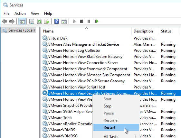The height and width of the screenshot is (138, 181).
Task: Click the Forward arrow toolbar icon
Action: point(12,21)
